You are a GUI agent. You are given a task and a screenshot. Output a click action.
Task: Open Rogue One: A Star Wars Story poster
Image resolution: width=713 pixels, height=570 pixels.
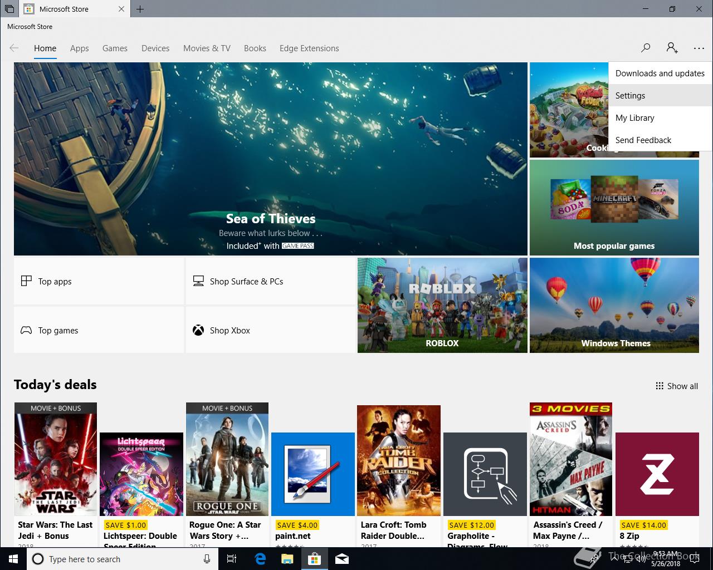click(227, 459)
